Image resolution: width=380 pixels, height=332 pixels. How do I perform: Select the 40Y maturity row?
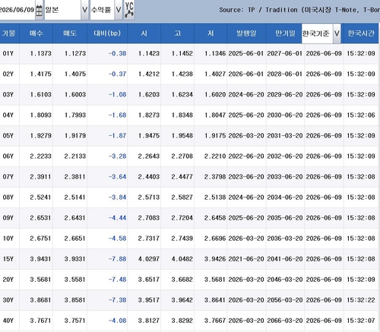click(189, 321)
